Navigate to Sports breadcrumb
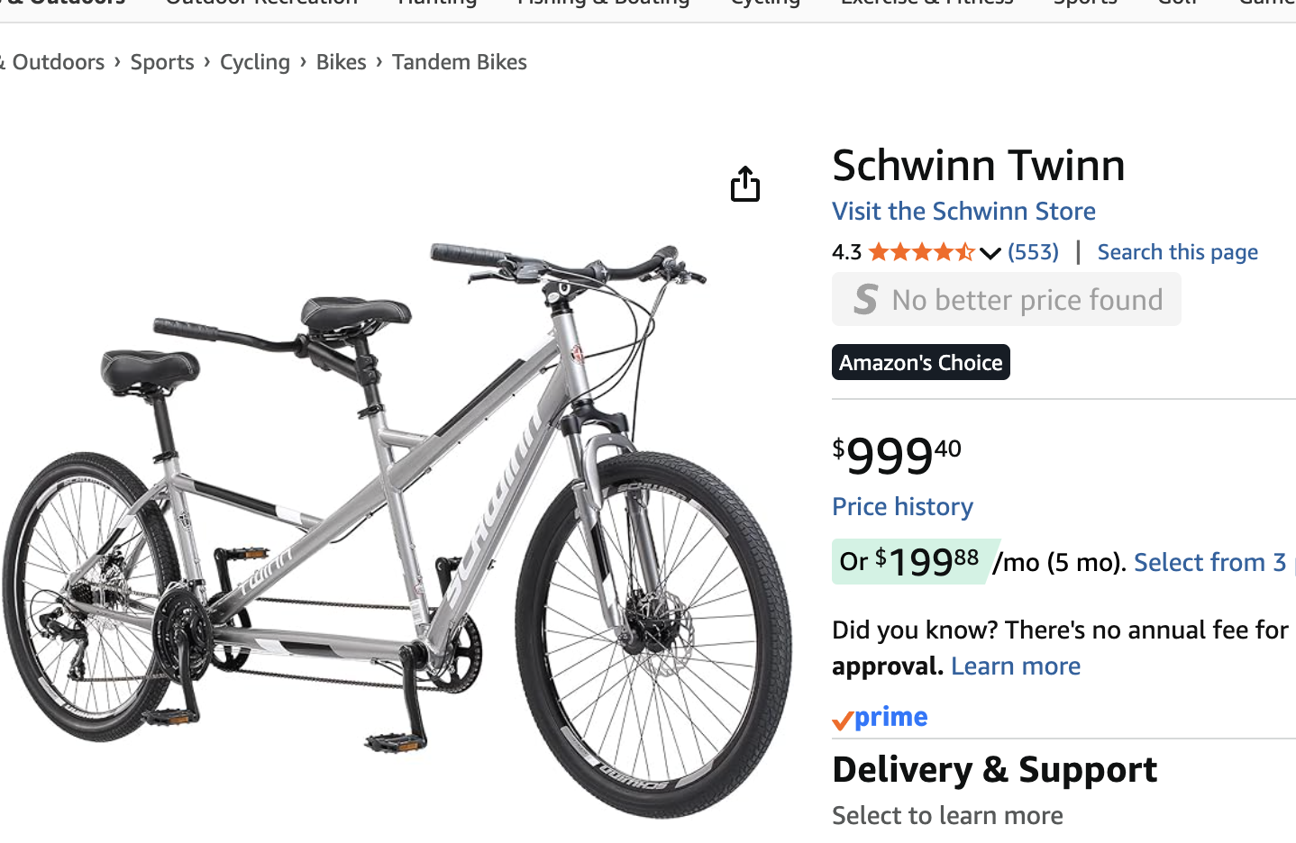Screen dimensions: 1296x843 tap(162, 62)
